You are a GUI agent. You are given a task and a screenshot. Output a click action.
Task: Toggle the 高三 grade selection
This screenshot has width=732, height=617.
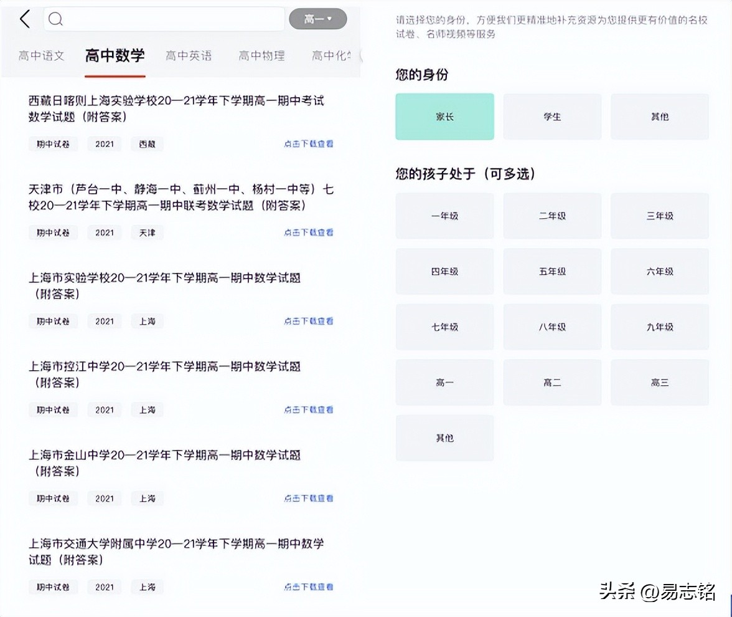pyautogui.click(x=660, y=382)
